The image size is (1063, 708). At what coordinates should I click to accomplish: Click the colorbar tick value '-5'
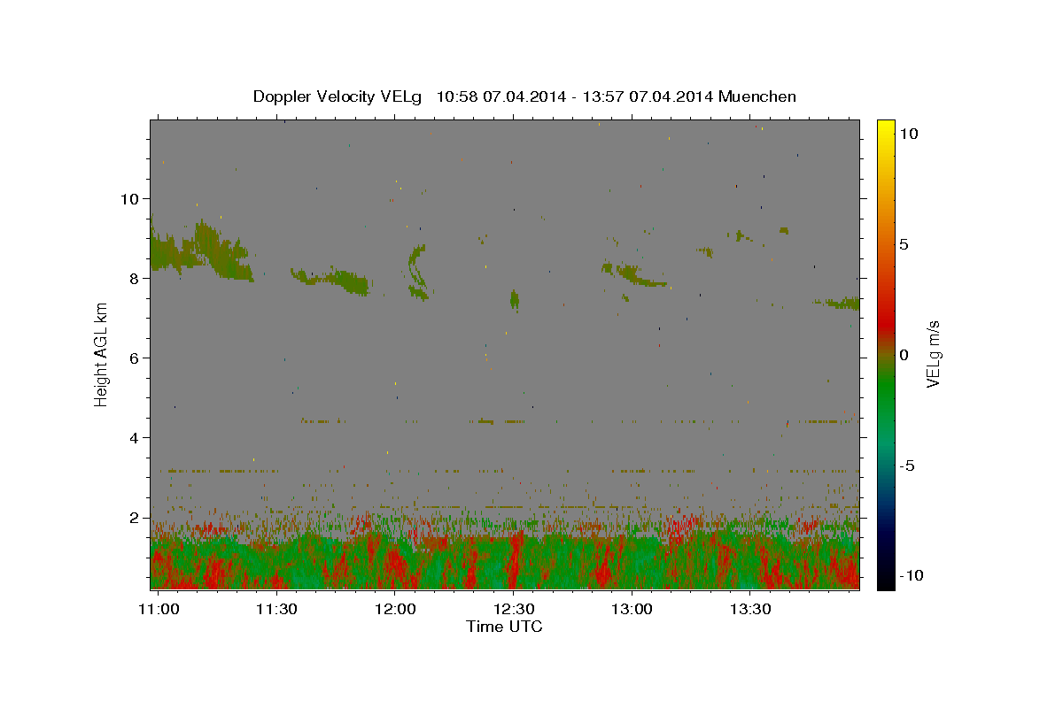click(906, 466)
